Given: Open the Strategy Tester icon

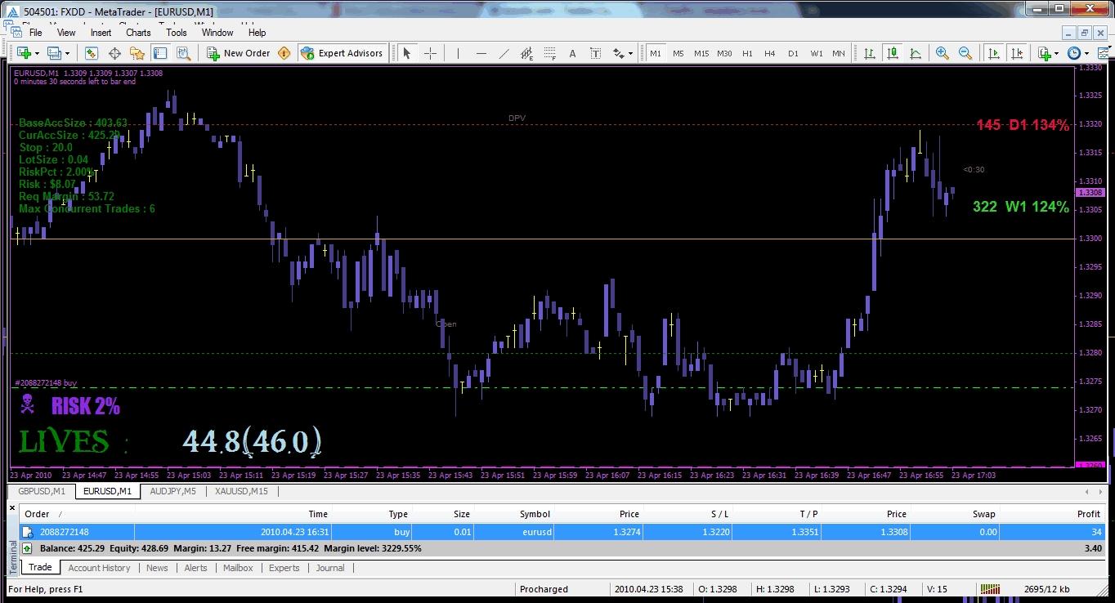Looking at the screenshot, I should click(x=183, y=53).
